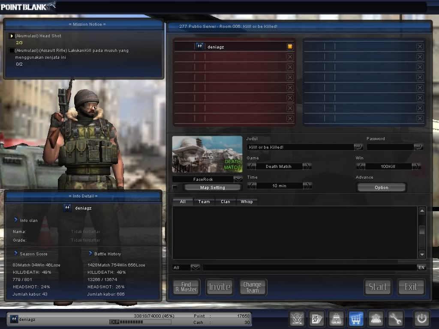The image size is (439, 329).
Task: Click the EXP progress bar
Action: (x=140, y=322)
